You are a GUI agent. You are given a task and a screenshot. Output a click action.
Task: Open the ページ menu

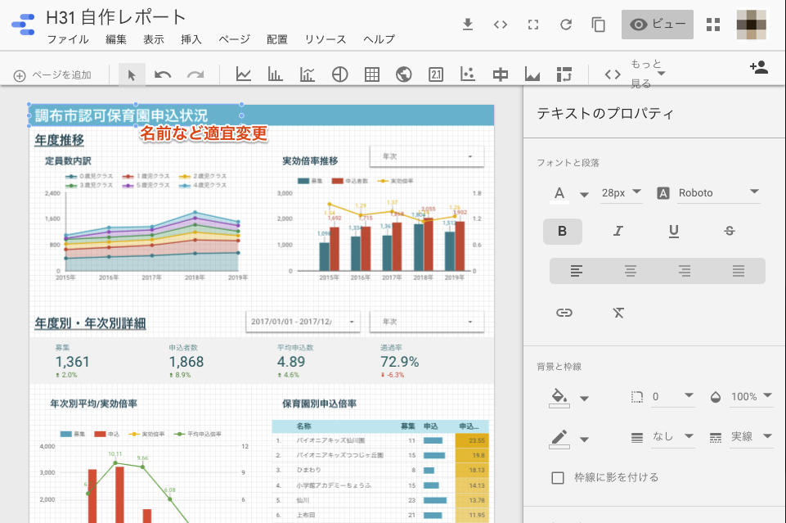click(235, 39)
